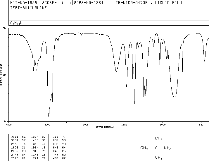Screen dimensions: 209x161
Task: Click the 2000 wavenumber axis label
Action: [x=86, y=125]
